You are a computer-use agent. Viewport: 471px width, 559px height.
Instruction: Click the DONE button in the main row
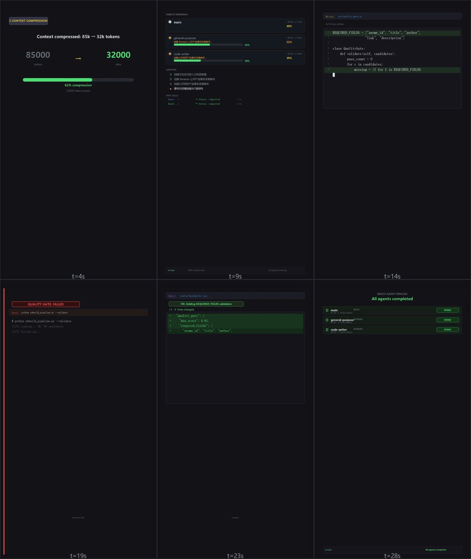tap(447, 311)
